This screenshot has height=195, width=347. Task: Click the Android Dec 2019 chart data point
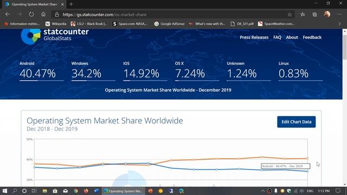coord(307,158)
